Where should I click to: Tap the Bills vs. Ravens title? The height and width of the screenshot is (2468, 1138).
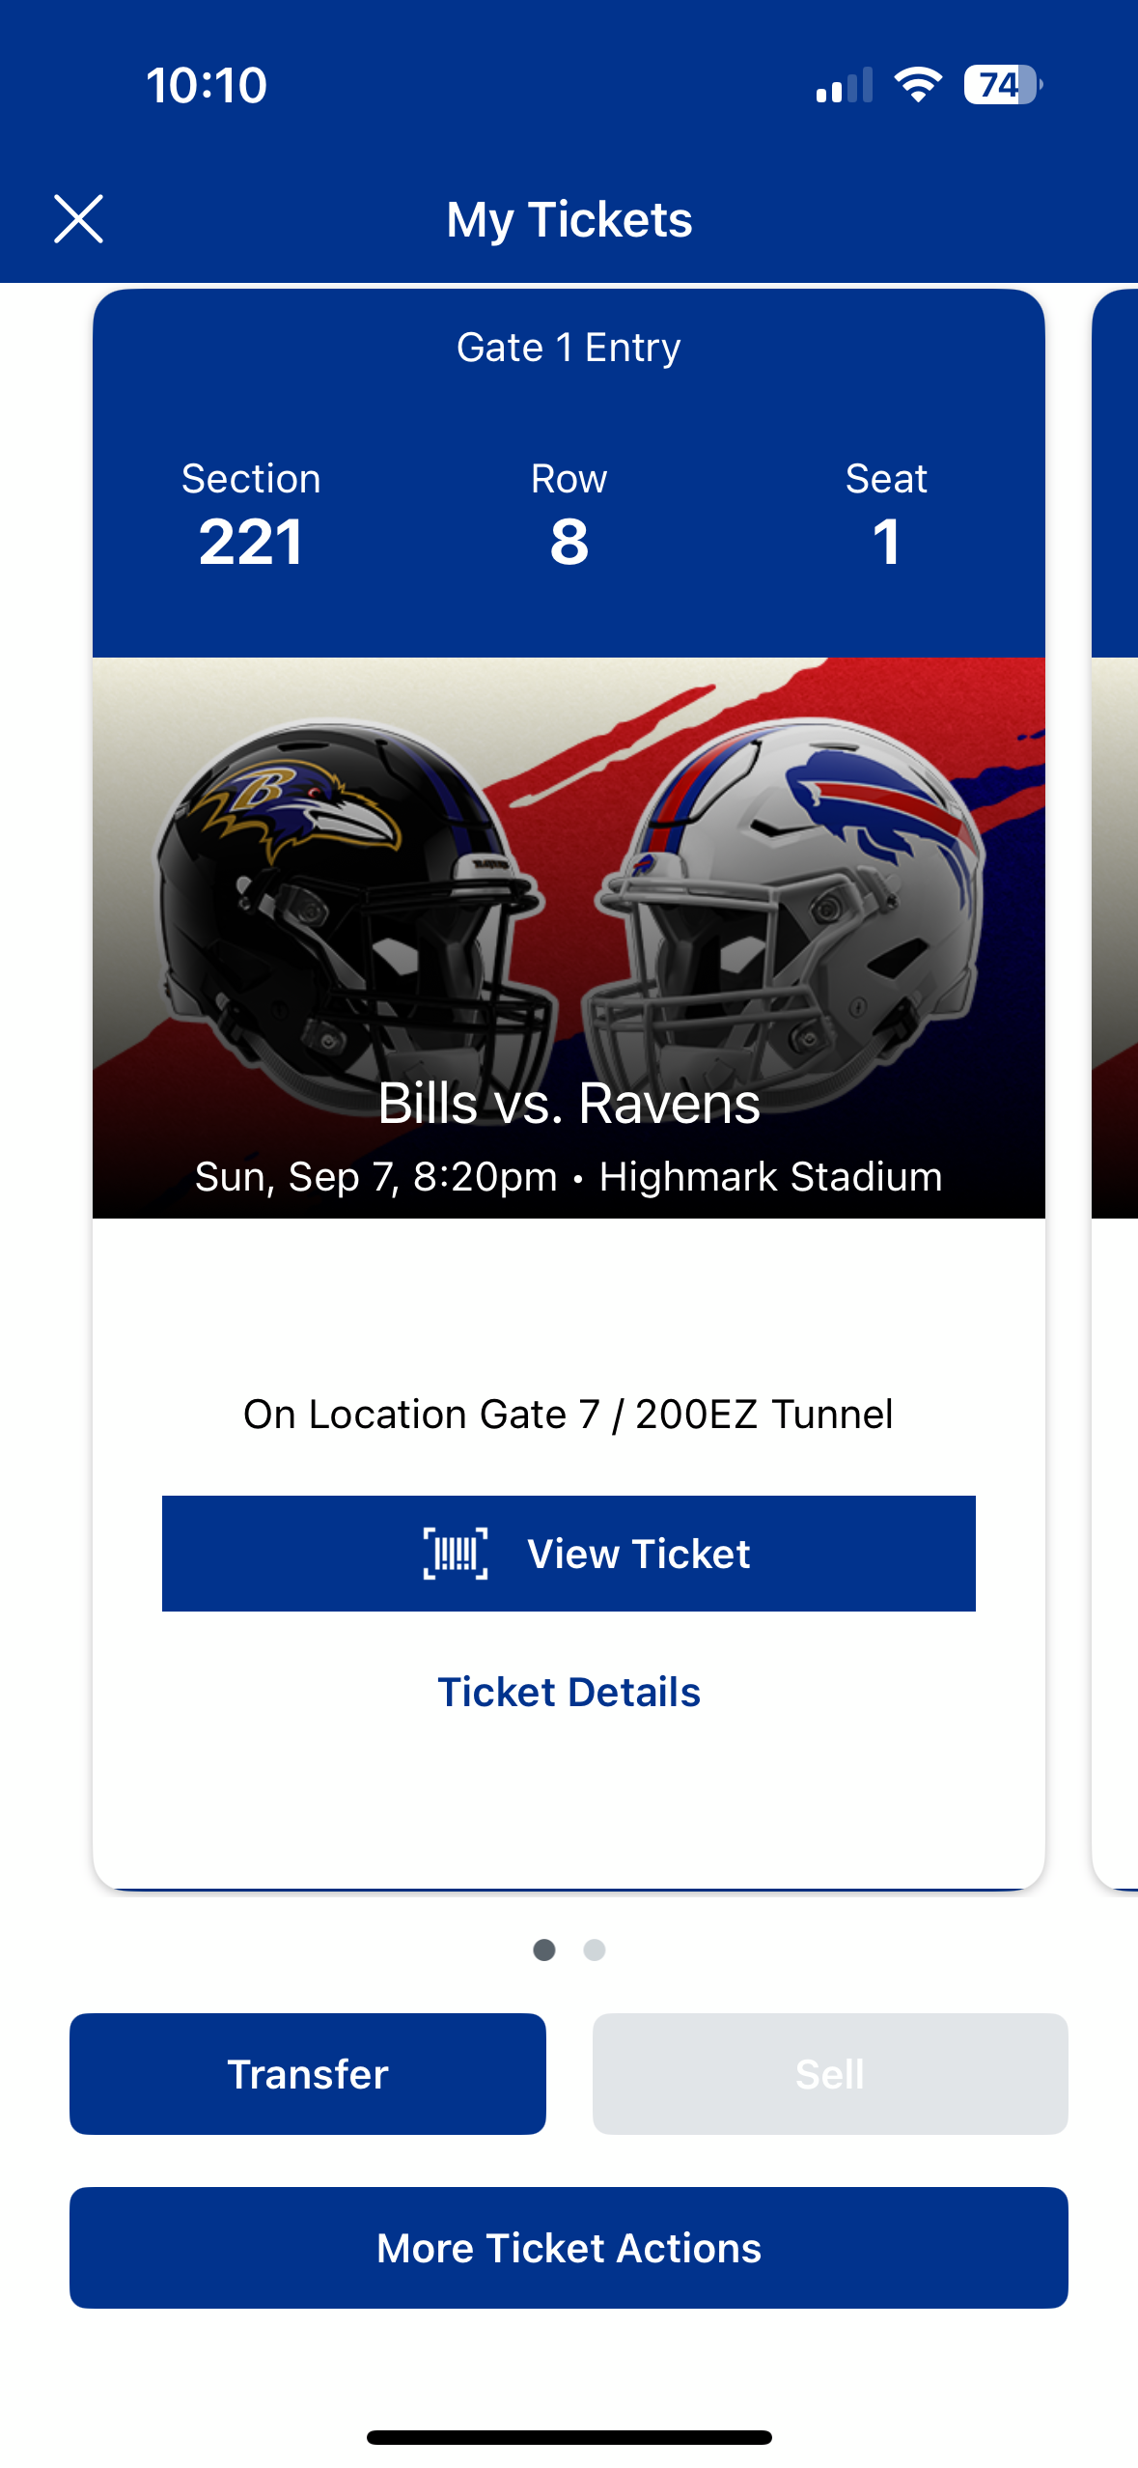[x=569, y=1103]
